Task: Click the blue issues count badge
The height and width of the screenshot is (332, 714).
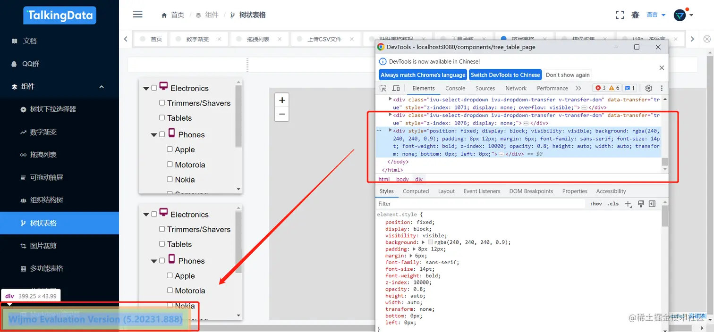Action: click(x=629, y=88)
